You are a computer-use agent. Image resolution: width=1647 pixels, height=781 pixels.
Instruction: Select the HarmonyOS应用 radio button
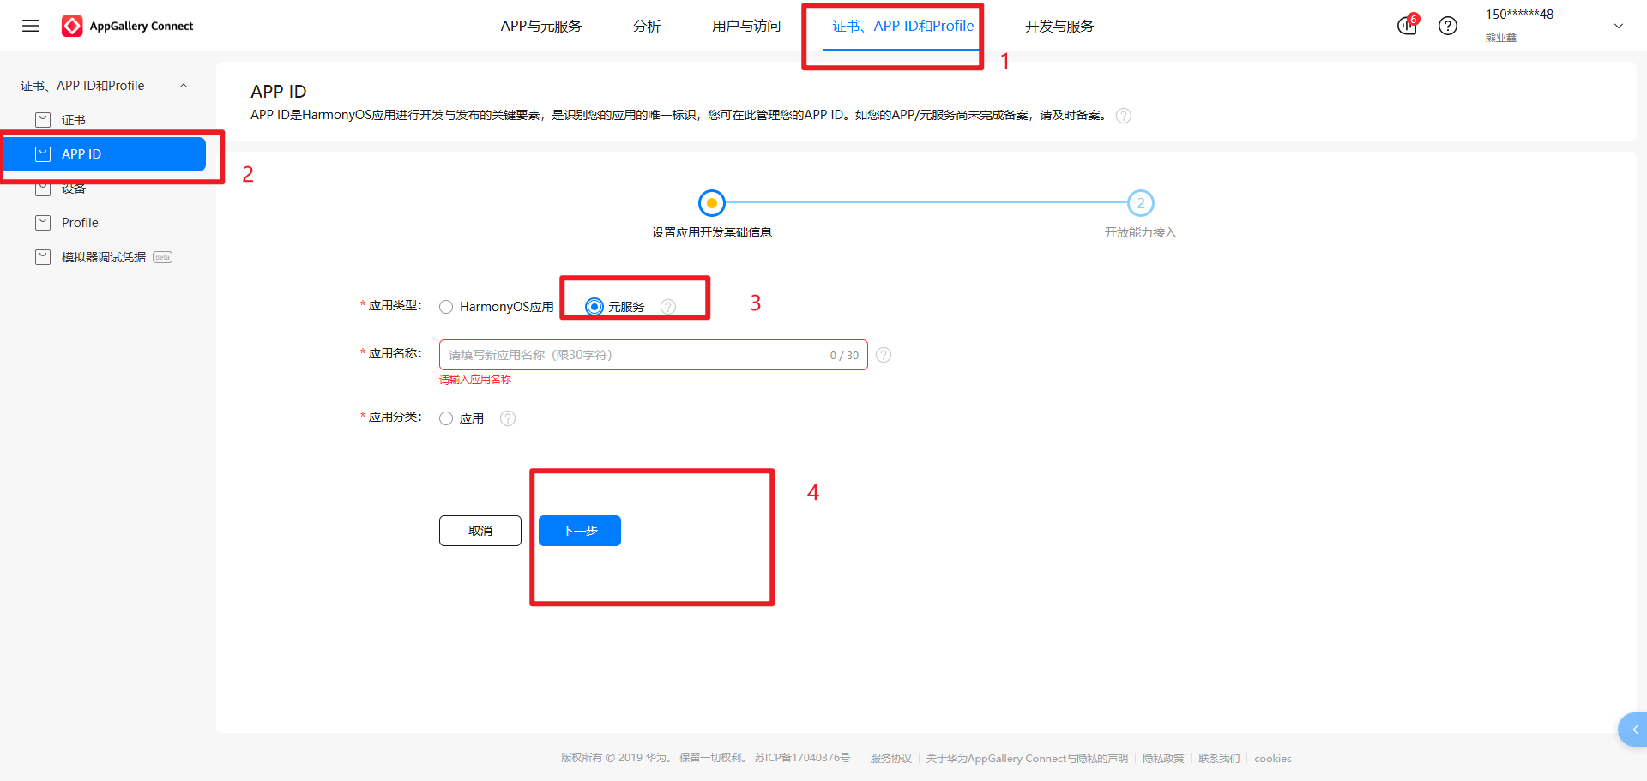pos(446,306)
